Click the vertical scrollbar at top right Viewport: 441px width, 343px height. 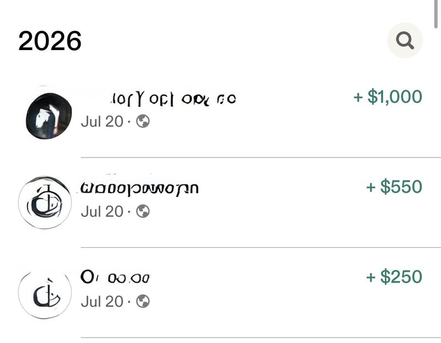tap(435, 14)
